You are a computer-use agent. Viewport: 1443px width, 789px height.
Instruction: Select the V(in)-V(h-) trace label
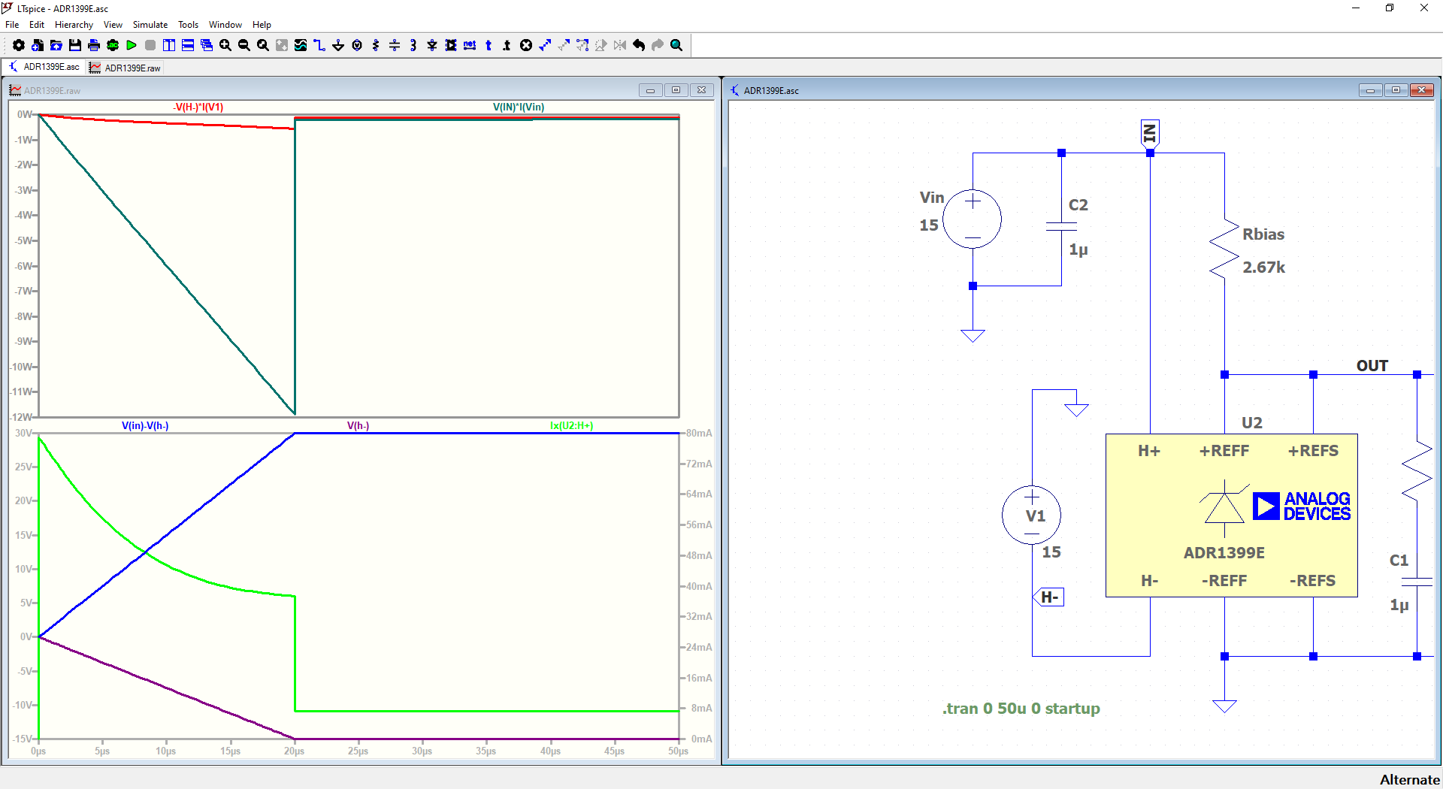pyautogui.click(x=145, y=426)
